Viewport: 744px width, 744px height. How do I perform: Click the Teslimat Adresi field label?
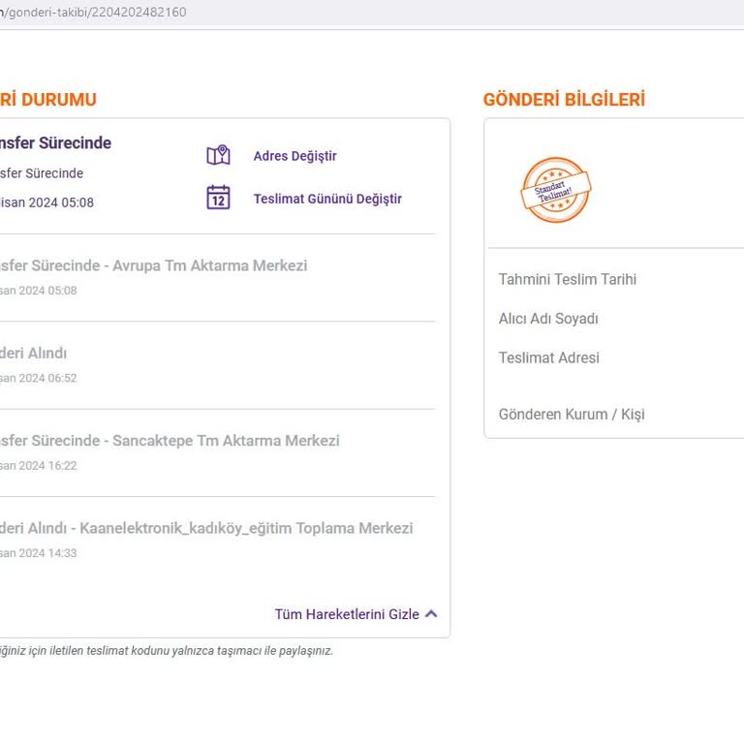coord(548,357)
